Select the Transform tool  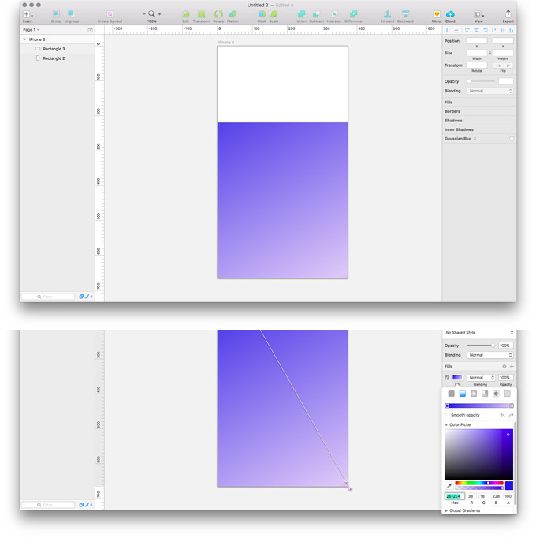pyautogui.click(x=201, y=14)
